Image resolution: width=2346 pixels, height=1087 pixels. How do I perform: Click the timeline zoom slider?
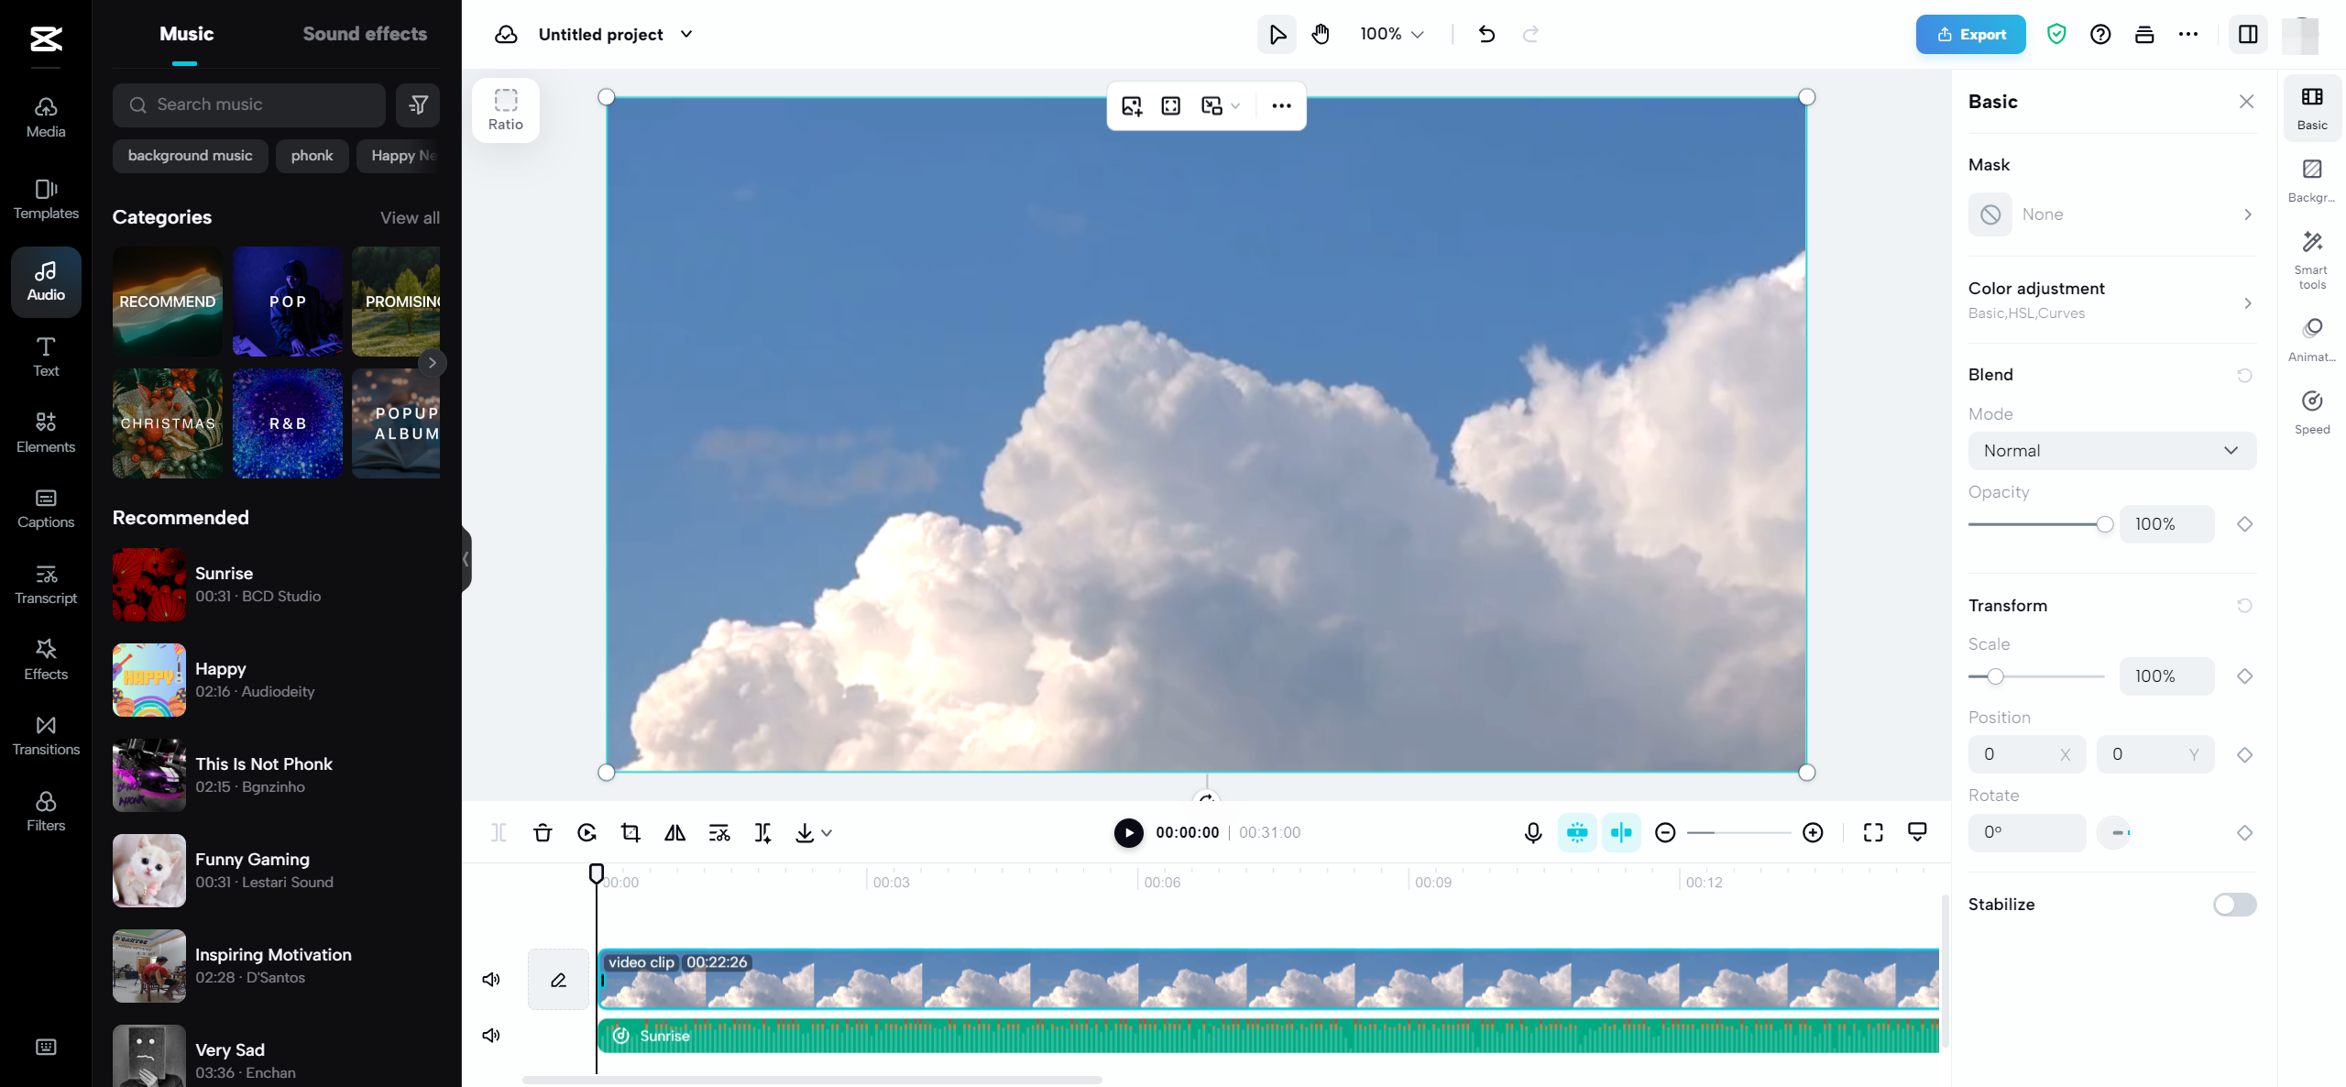point(1739,832)
